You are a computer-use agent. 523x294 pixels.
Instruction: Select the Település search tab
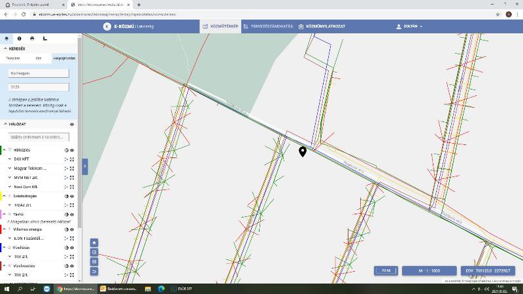(12, 58)
